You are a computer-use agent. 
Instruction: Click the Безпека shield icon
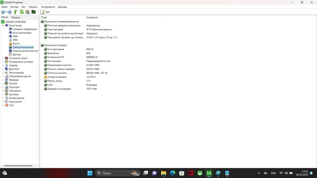coord(7,94)
